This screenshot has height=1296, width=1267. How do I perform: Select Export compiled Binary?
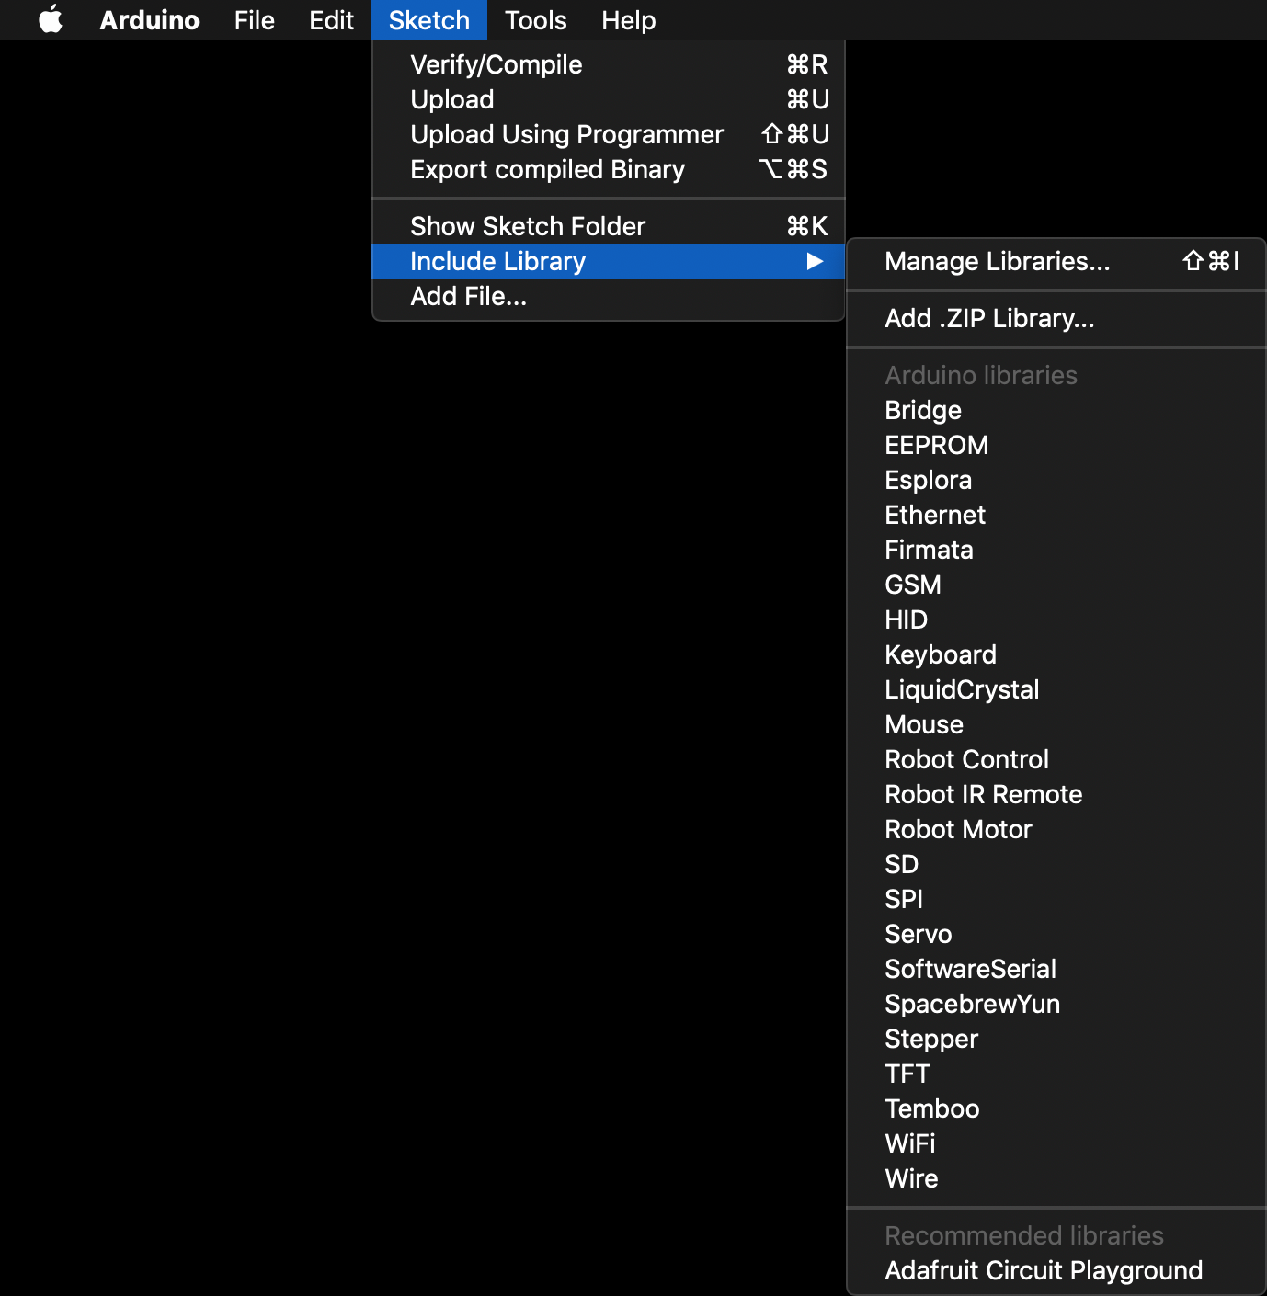547,169
